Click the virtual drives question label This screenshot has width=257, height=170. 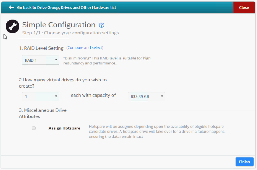point(63,83)
